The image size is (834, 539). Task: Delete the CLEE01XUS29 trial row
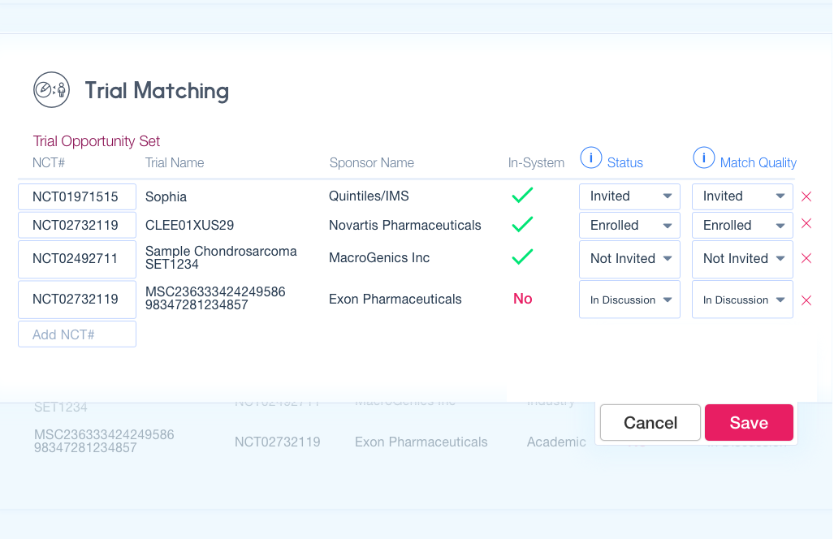[x=806, y=224]
